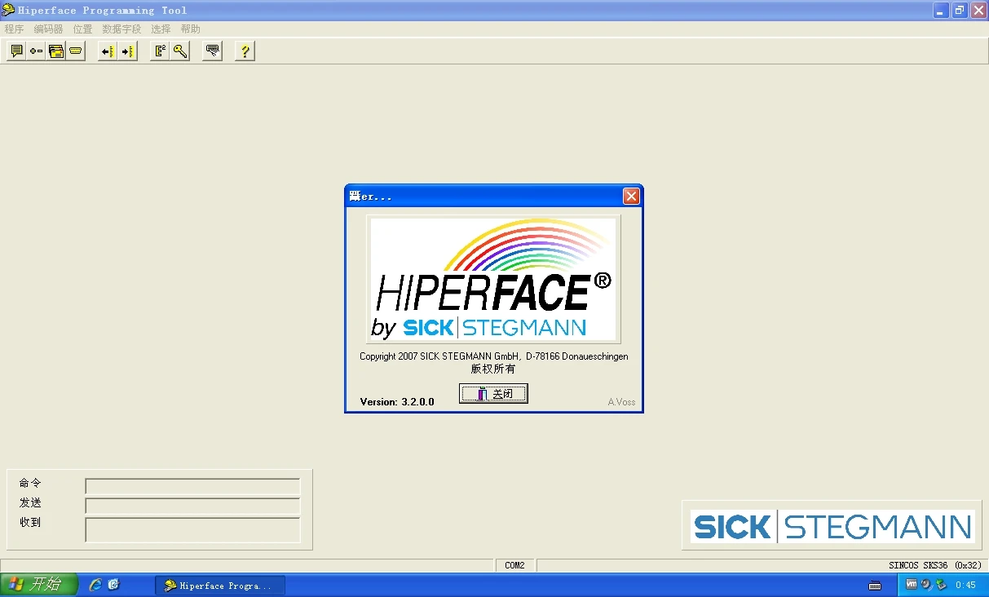Click the serial port connector icon
The width and height of the screenshot is (989, 597).
click(x=76, y=51)
